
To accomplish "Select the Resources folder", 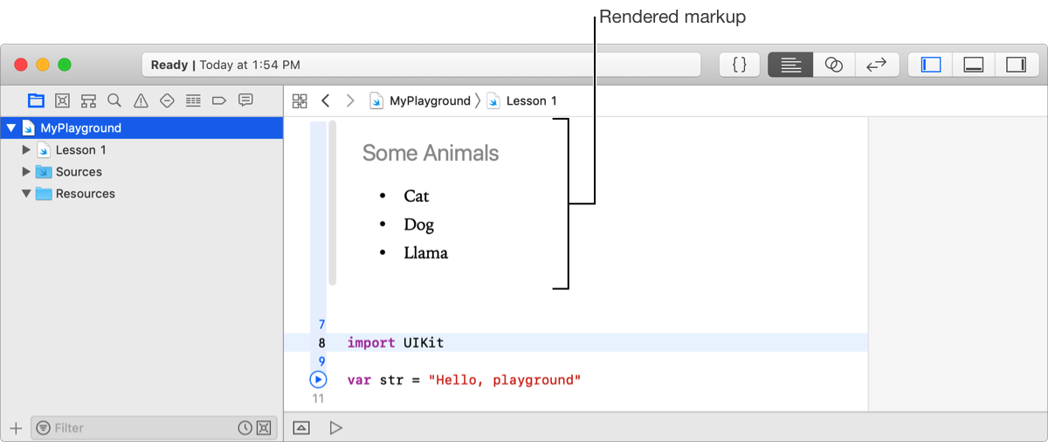I will (75, 193).
